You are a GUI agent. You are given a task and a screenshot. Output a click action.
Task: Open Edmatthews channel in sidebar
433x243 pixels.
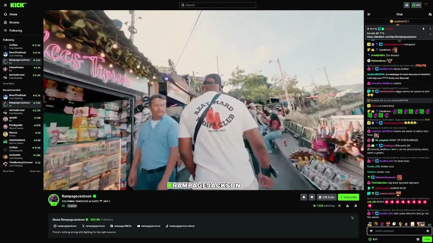[22, 69]
